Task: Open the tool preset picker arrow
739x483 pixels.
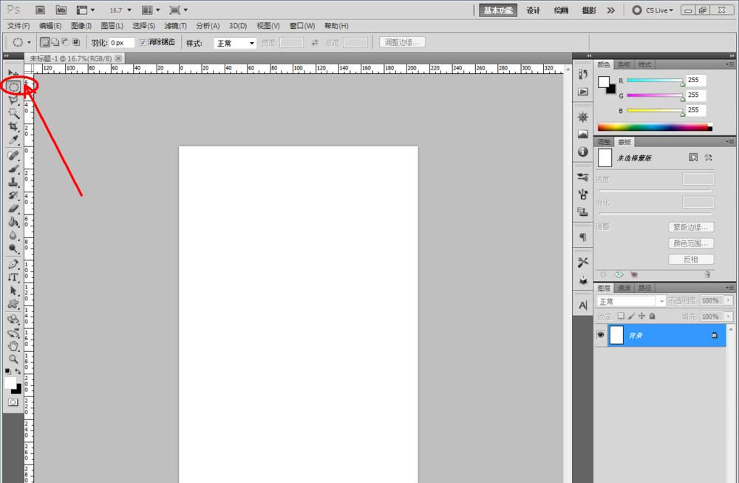Action: (x=29, y=42)
